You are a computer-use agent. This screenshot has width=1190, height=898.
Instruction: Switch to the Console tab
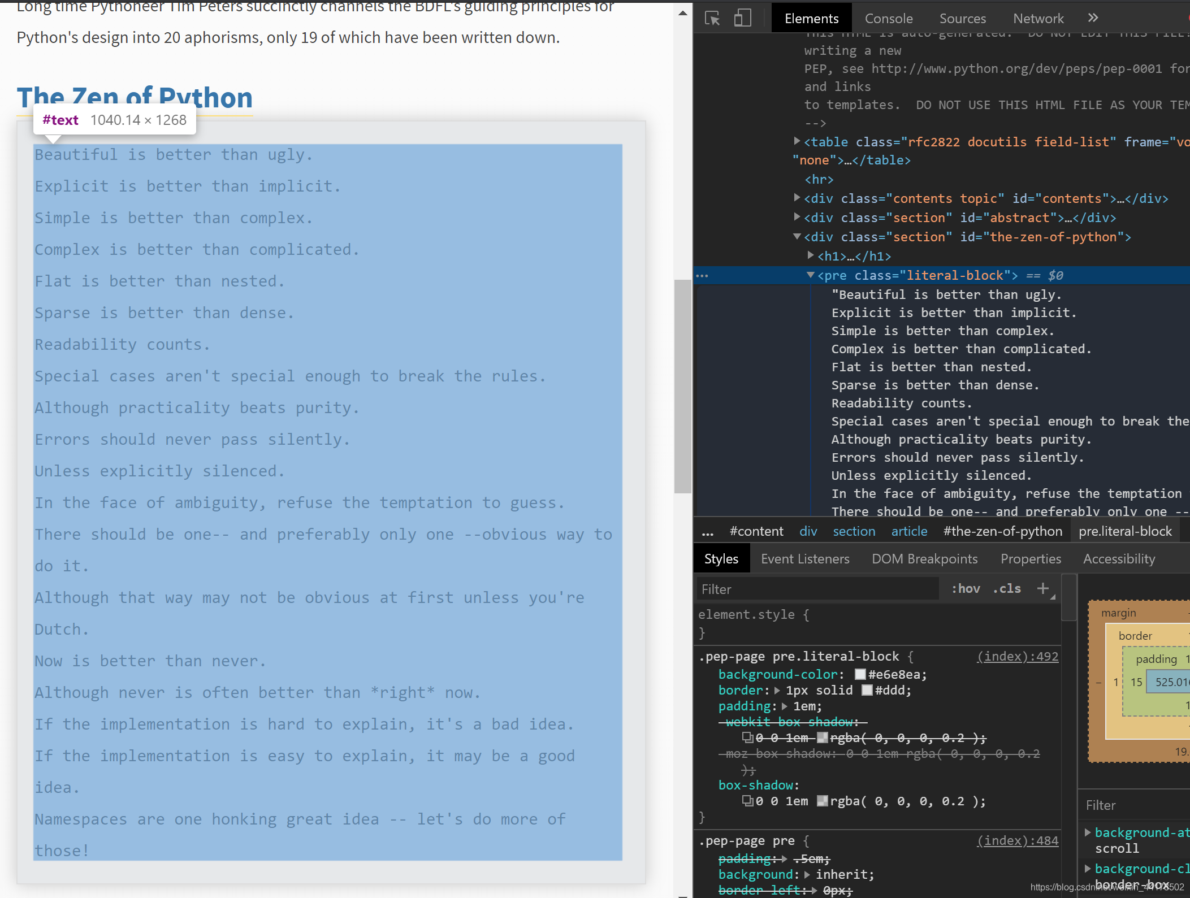tap(889, 19)
